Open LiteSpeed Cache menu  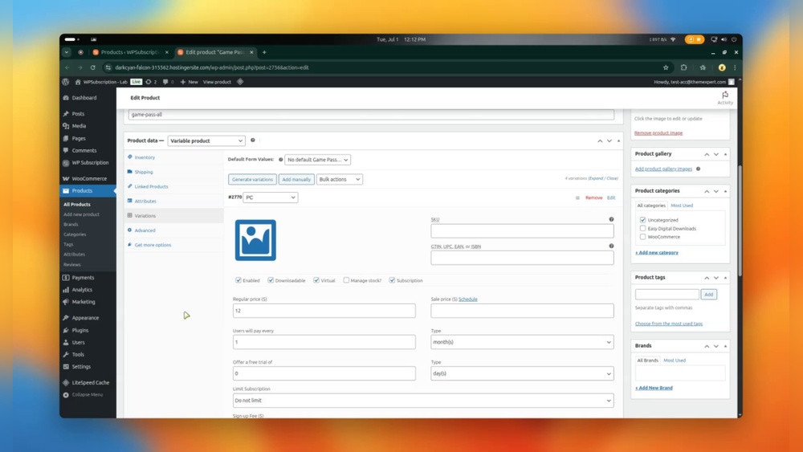tap(90, 382)
